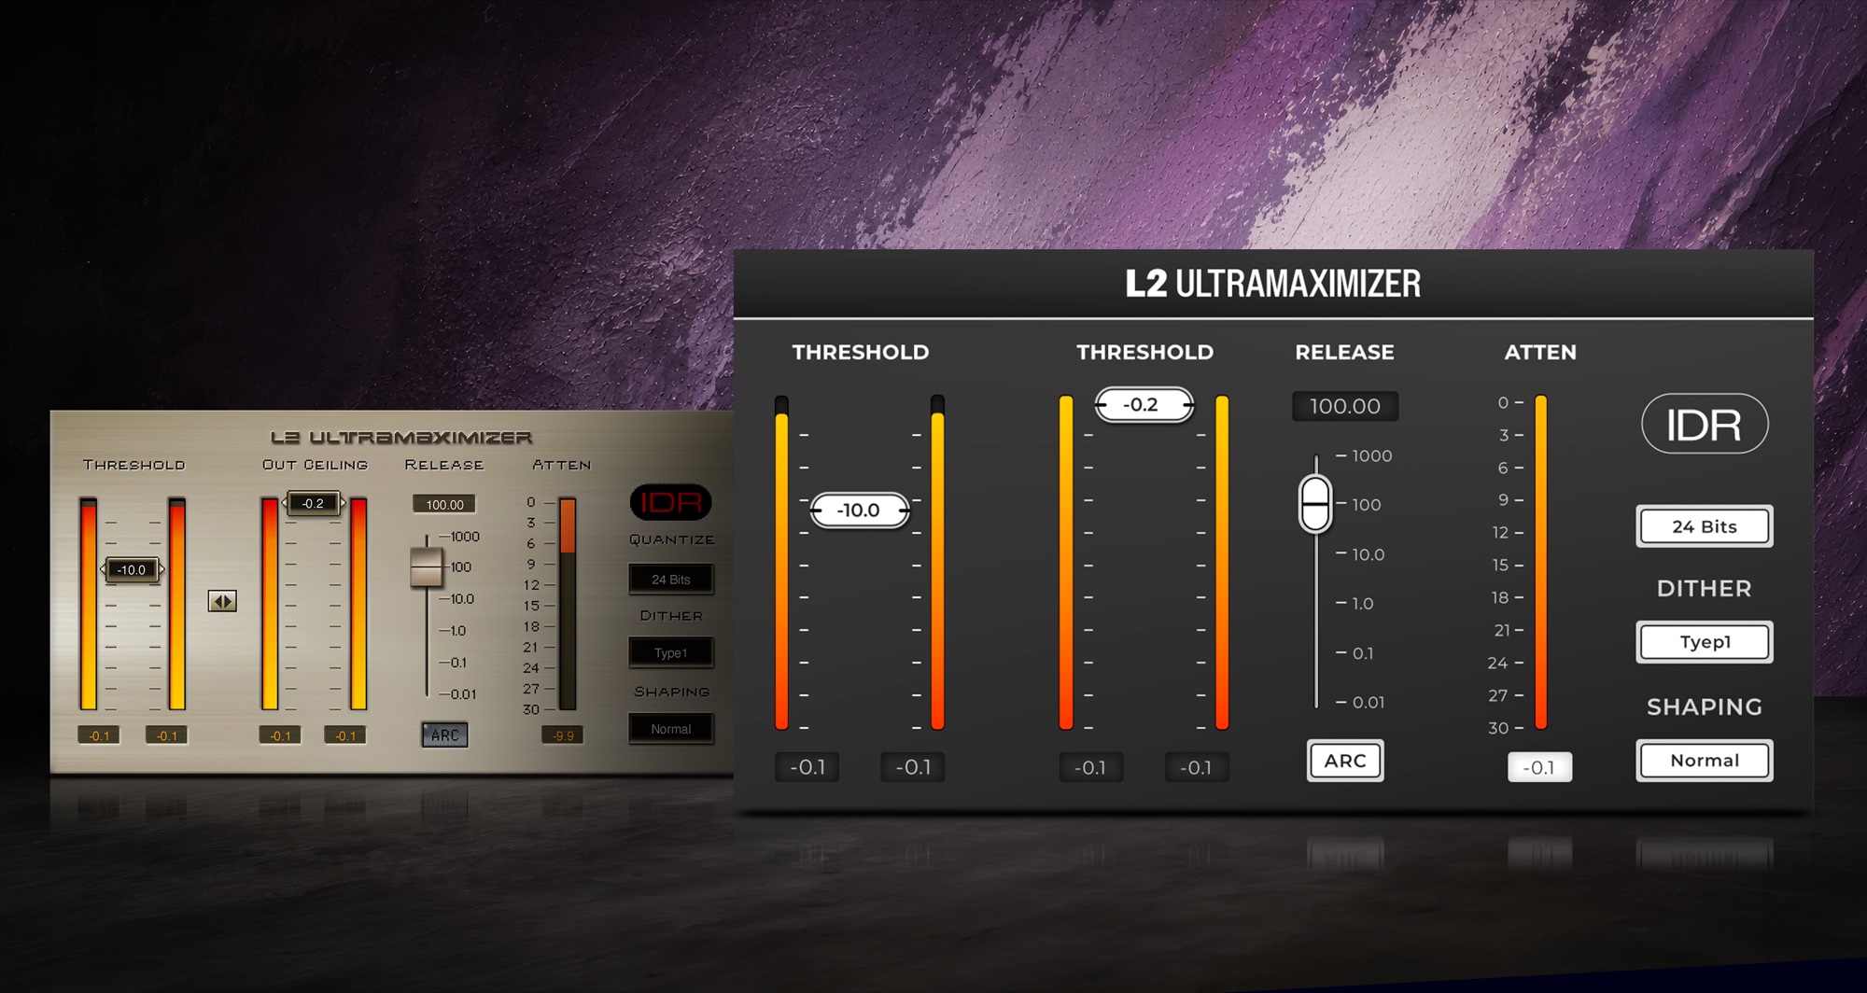Open 24 Bits quantize dropdown in dark plugin
This screenshot has width=1867, height=993.
pyautogui.click(x=1705, y=526)
